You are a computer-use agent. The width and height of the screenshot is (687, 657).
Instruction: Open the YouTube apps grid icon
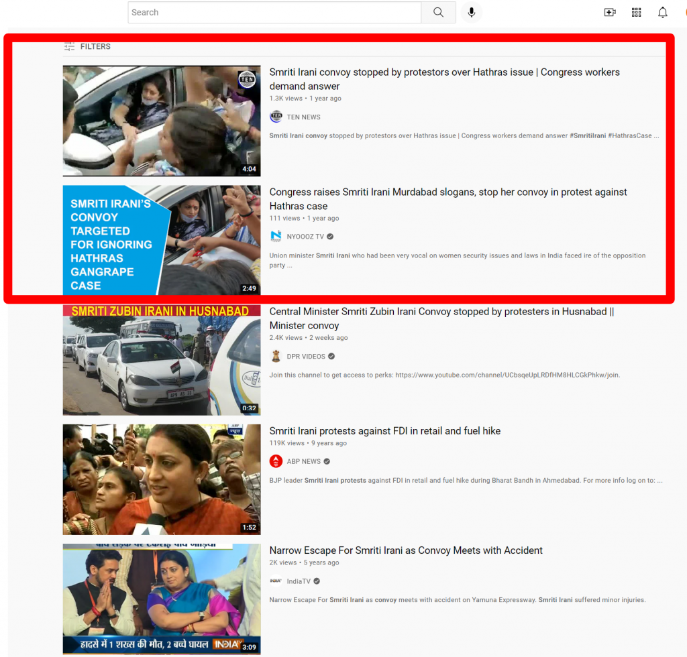pyautogui.click(x=637, y=13)
